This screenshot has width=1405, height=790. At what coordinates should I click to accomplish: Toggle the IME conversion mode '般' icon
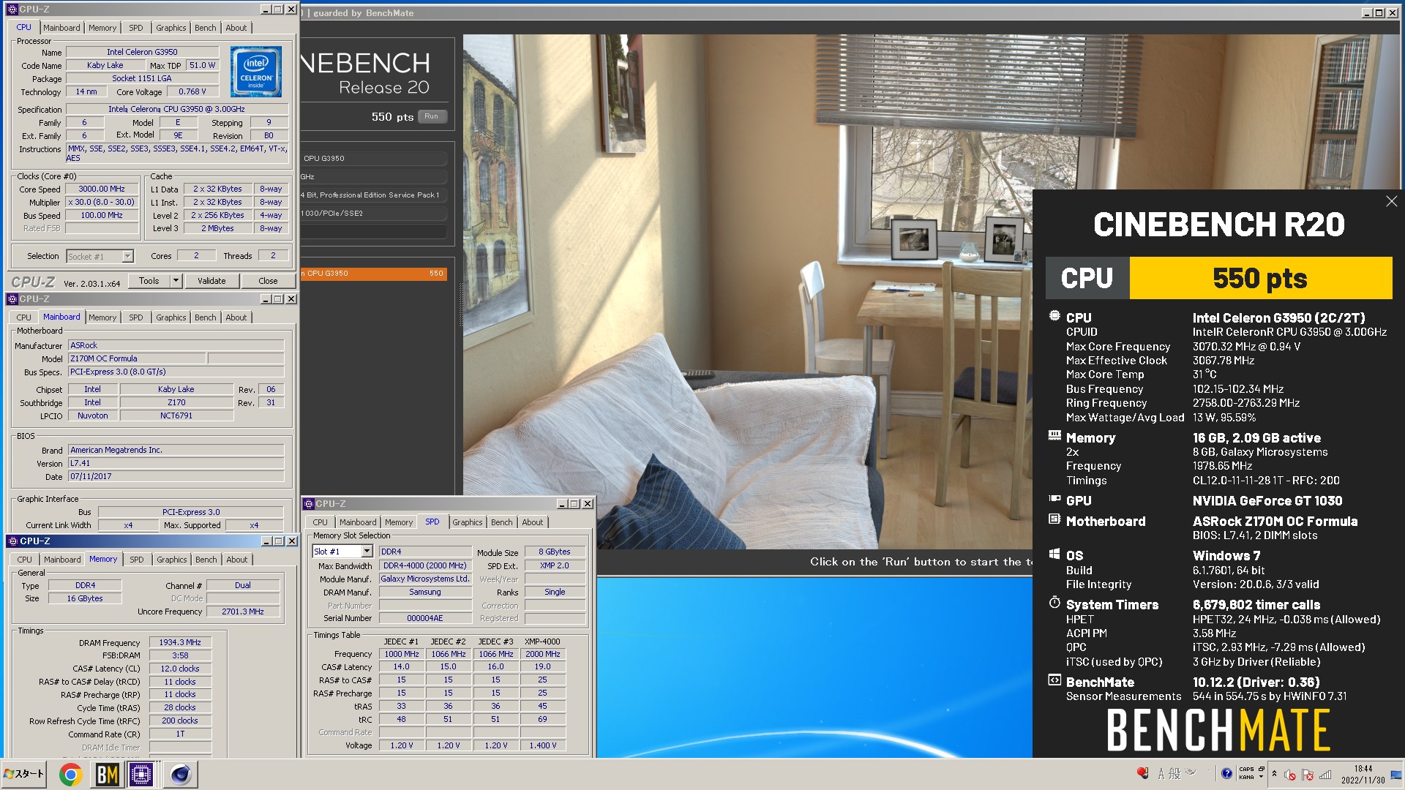[1174, 773]
